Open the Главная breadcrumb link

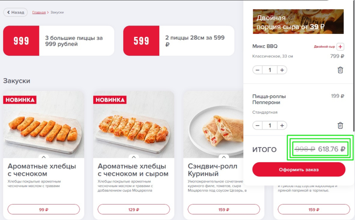(39, 13)
